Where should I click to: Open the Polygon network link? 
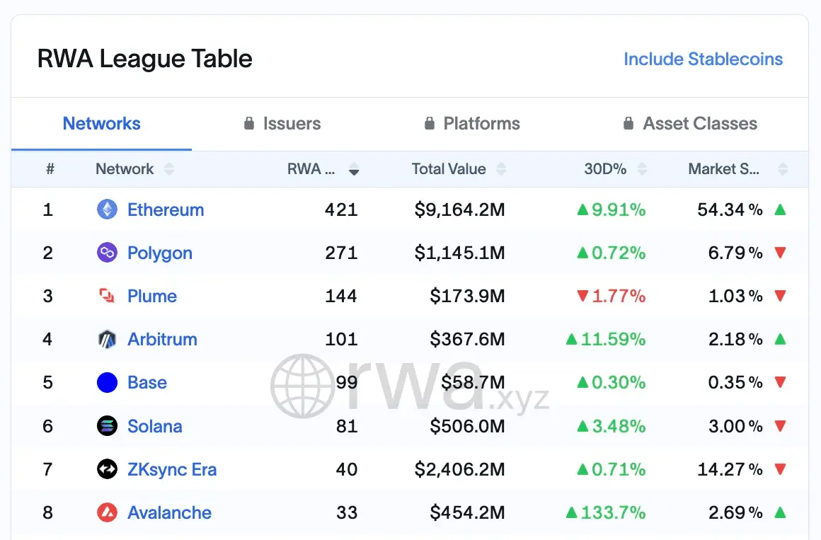pos(160,253)
